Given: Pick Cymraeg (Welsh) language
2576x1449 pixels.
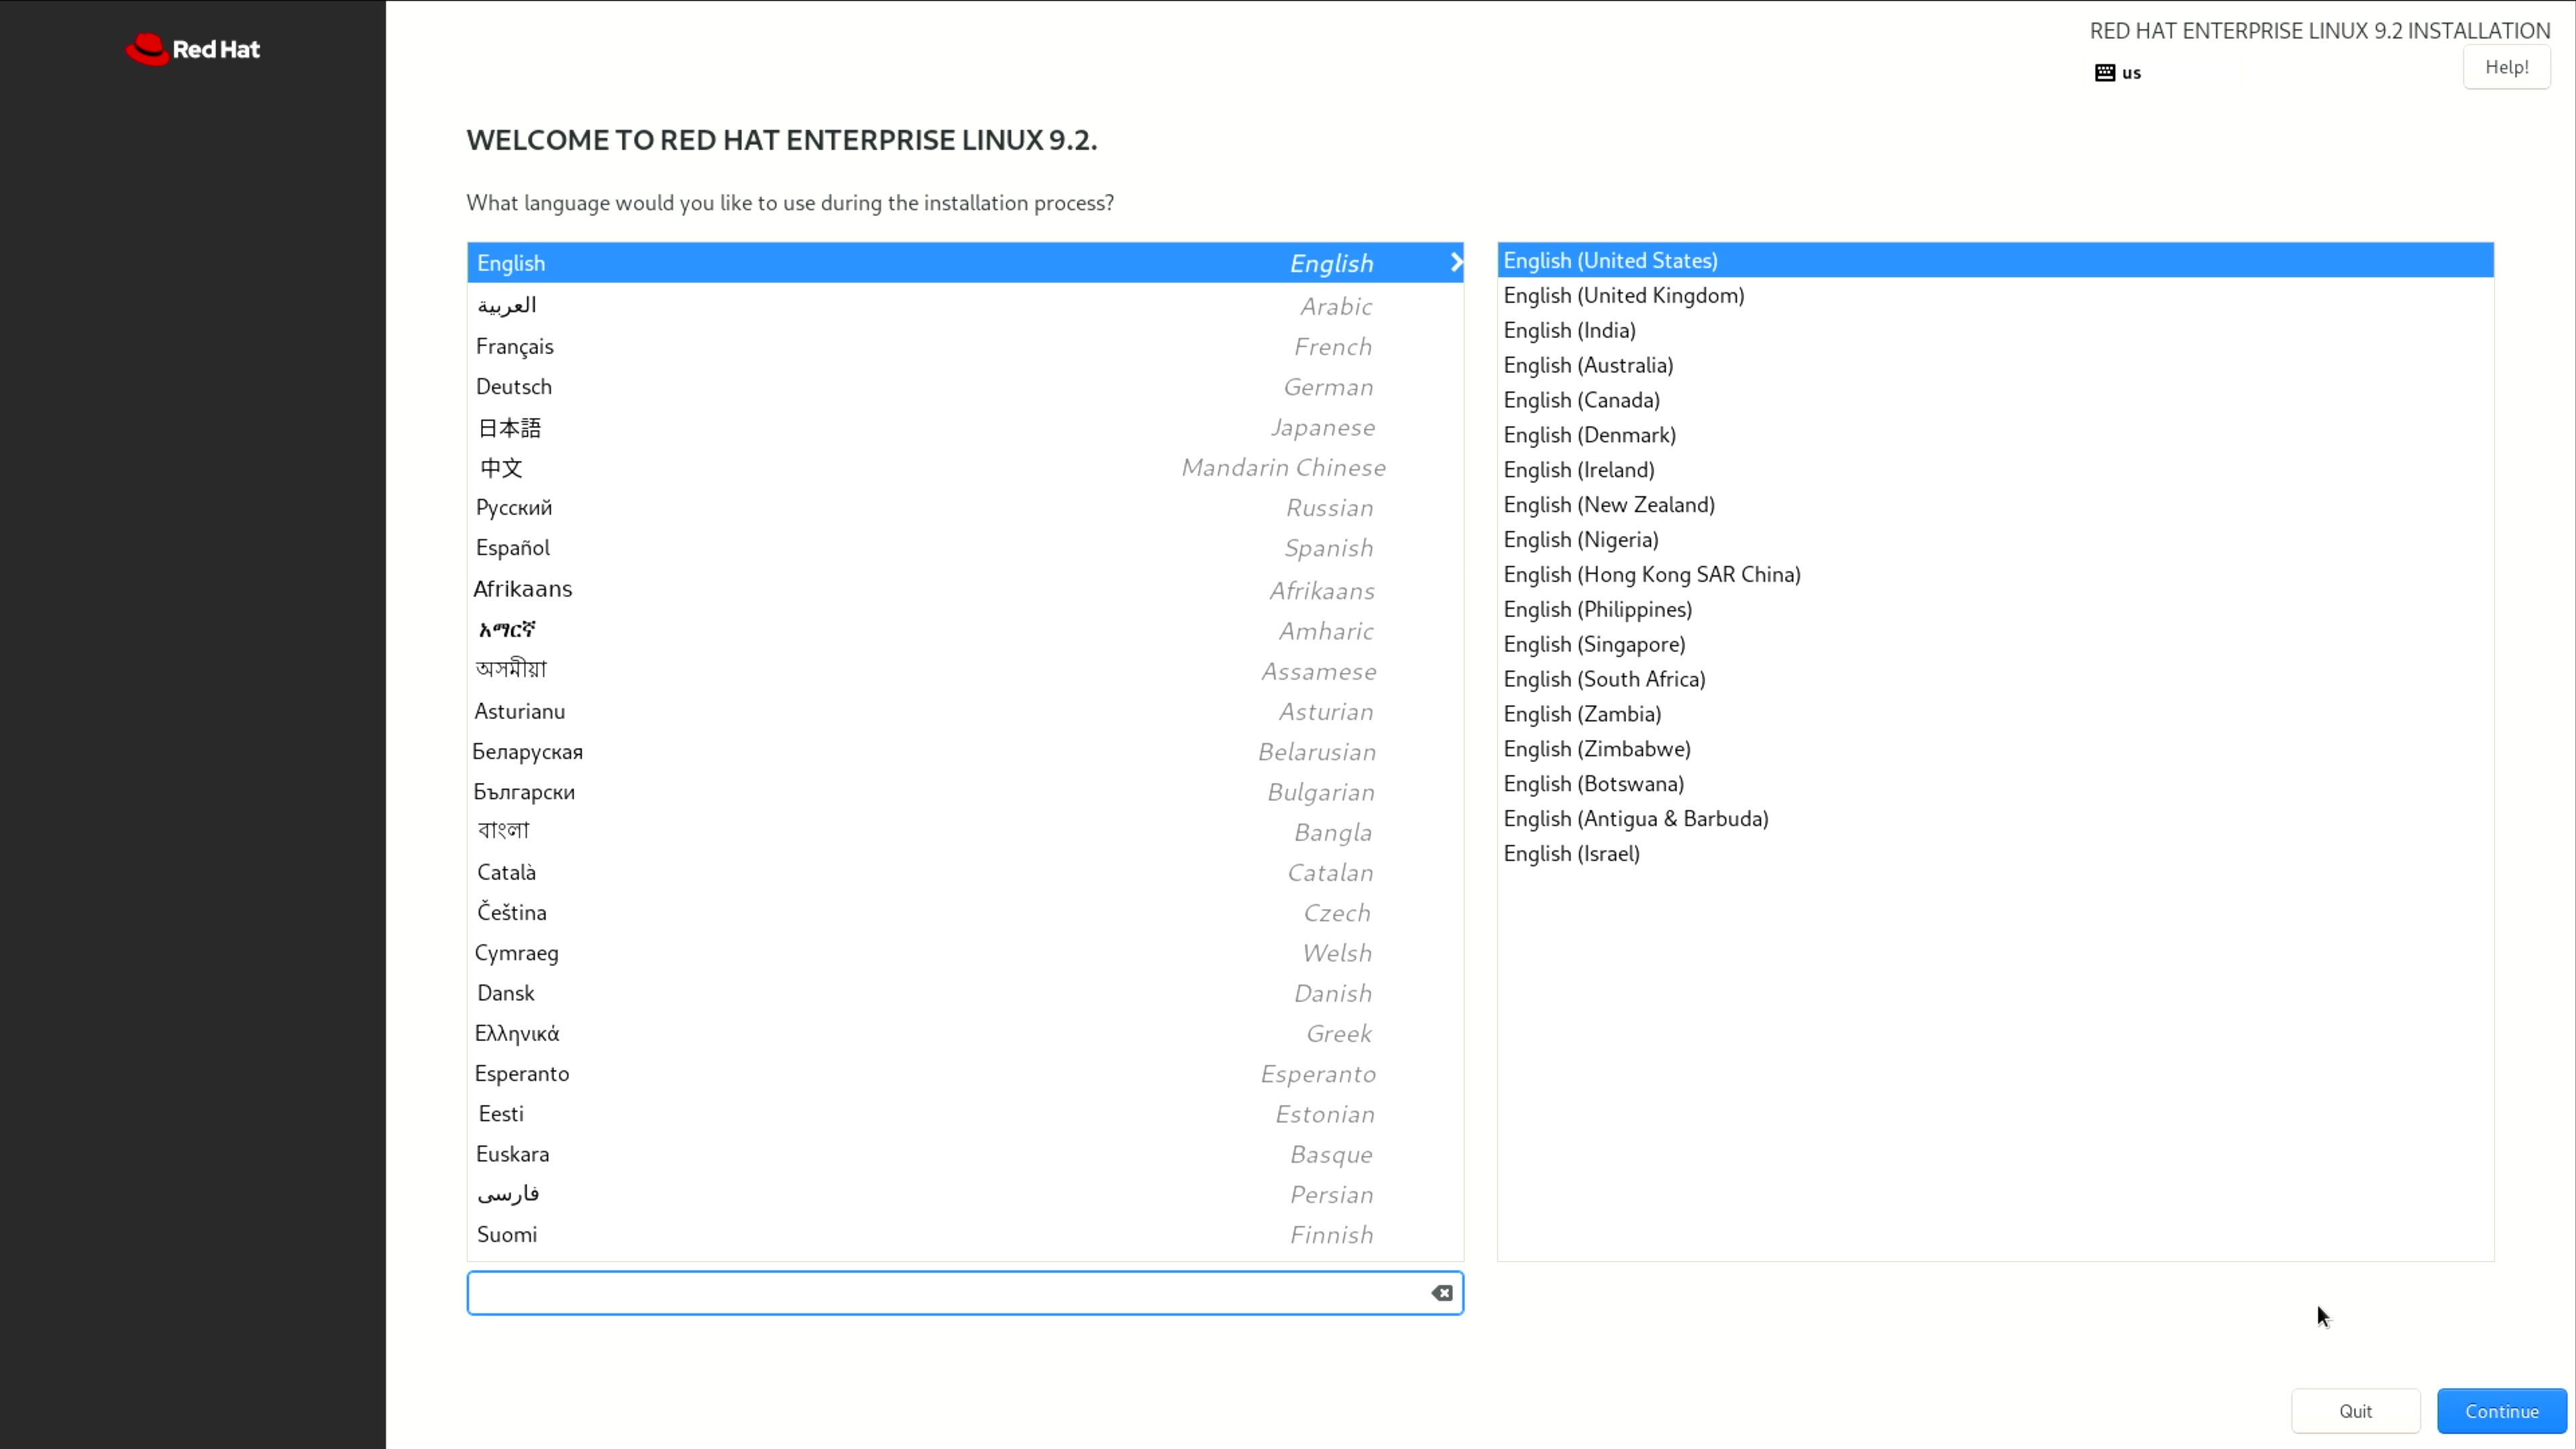Looking at the screenshot, I should (x=965, y=952).
